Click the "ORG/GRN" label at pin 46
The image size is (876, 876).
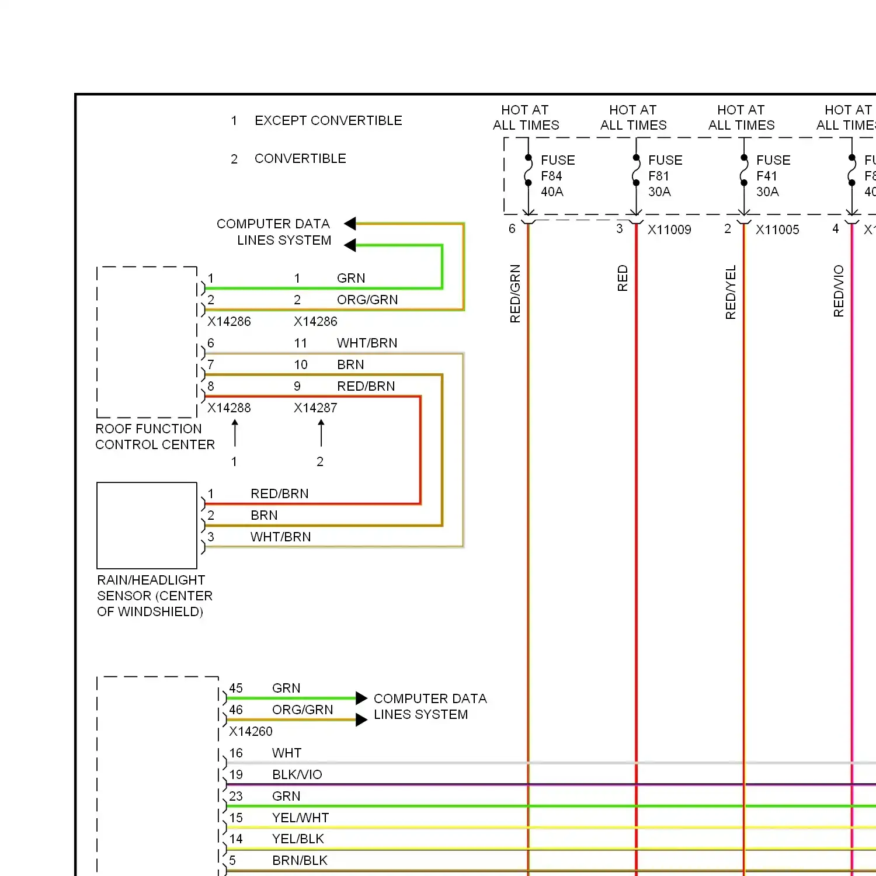[x=303, y=710]
